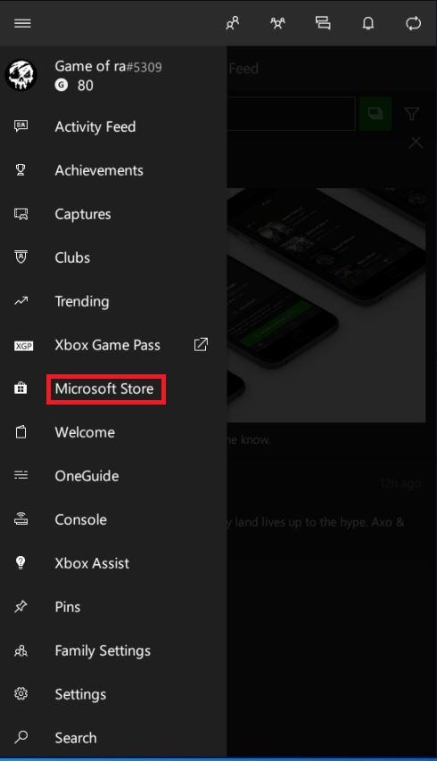Click the Pins pushpin icon
This screenshot has height=761, width=437.
point(21,607)
